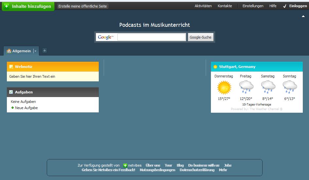Click the Google logo in the search box
309x180 pixels.
[106, 37]
